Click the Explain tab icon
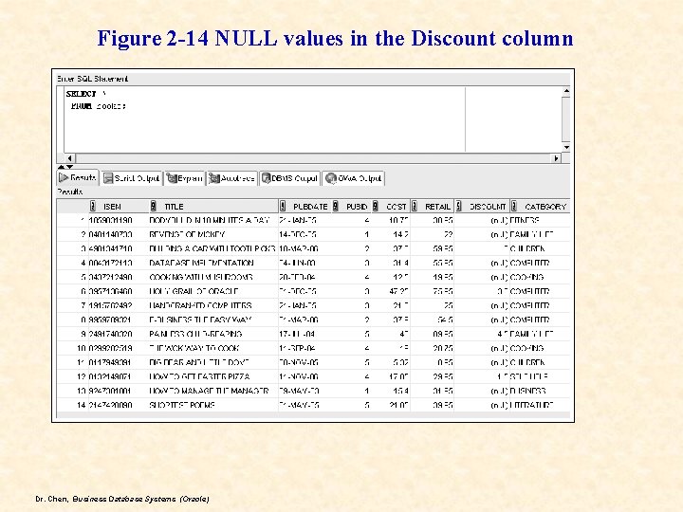 (172, 178)
